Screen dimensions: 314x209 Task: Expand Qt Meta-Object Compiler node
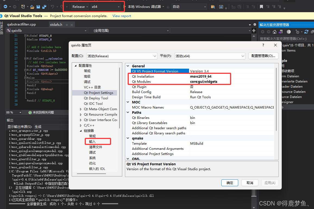click(x=81, y=109)
